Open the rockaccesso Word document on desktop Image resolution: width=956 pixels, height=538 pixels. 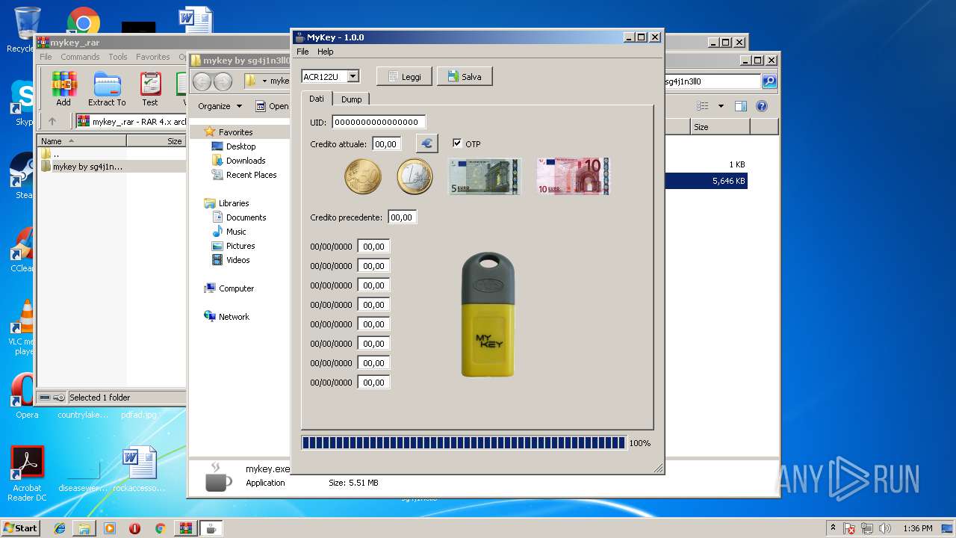(140, 470)
